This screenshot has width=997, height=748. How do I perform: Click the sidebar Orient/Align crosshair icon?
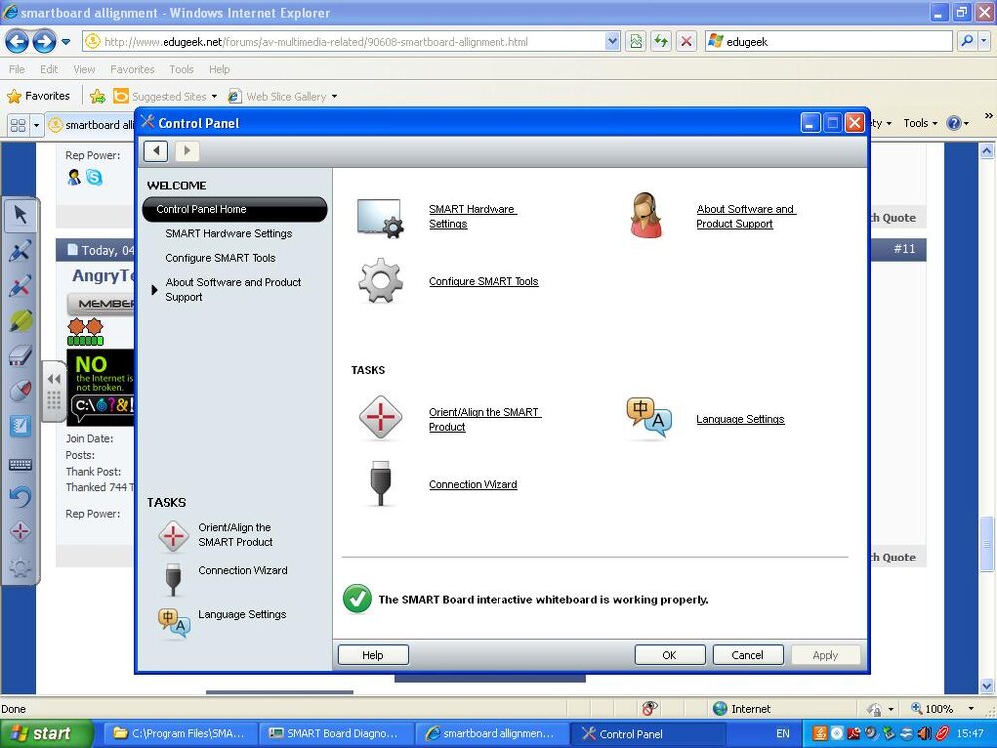coord(172,535)
